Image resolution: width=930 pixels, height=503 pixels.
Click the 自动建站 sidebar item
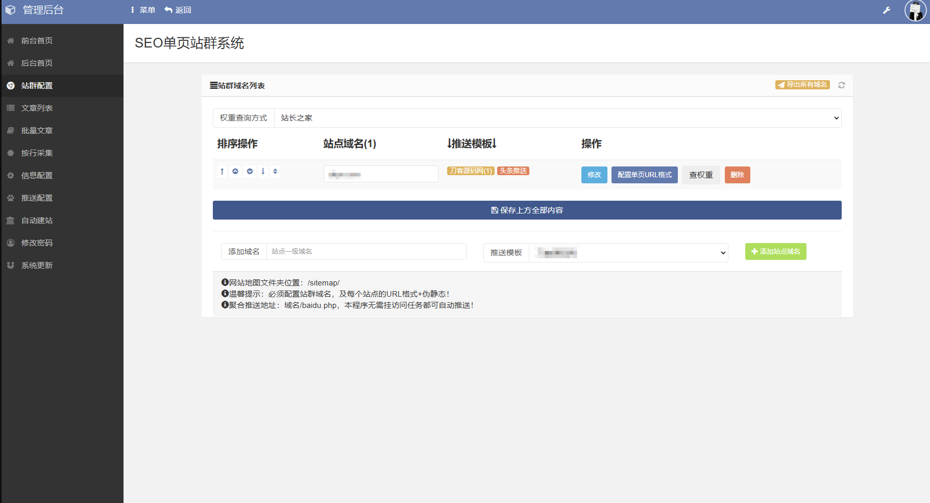[36, 220]
